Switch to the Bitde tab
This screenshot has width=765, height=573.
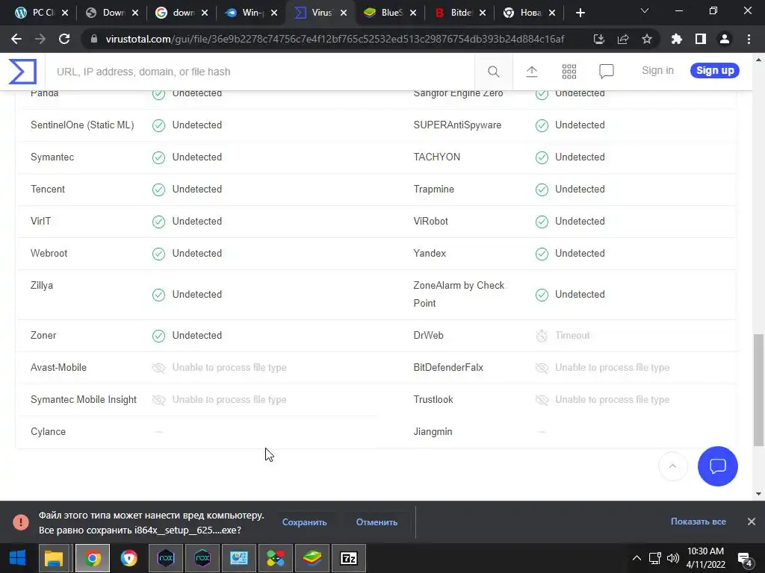[x=459, y=13]
